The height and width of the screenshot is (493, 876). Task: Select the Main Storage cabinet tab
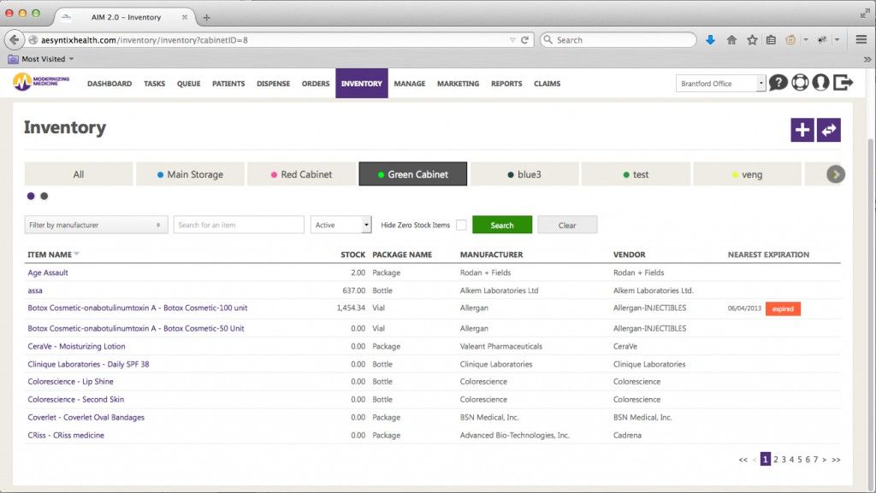[190, 174]
